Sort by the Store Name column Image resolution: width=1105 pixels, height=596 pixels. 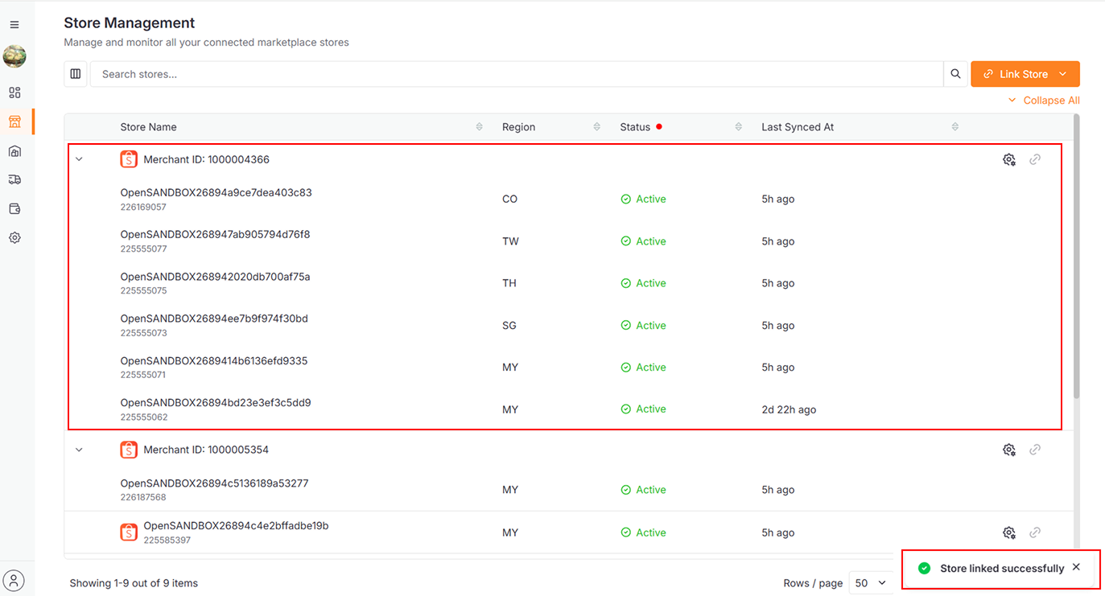(480, 127)
